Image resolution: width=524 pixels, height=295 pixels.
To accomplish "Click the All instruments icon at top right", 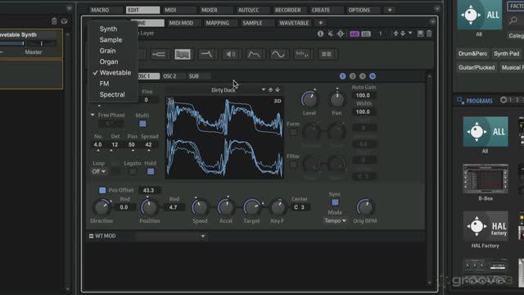I will [479, 15].
